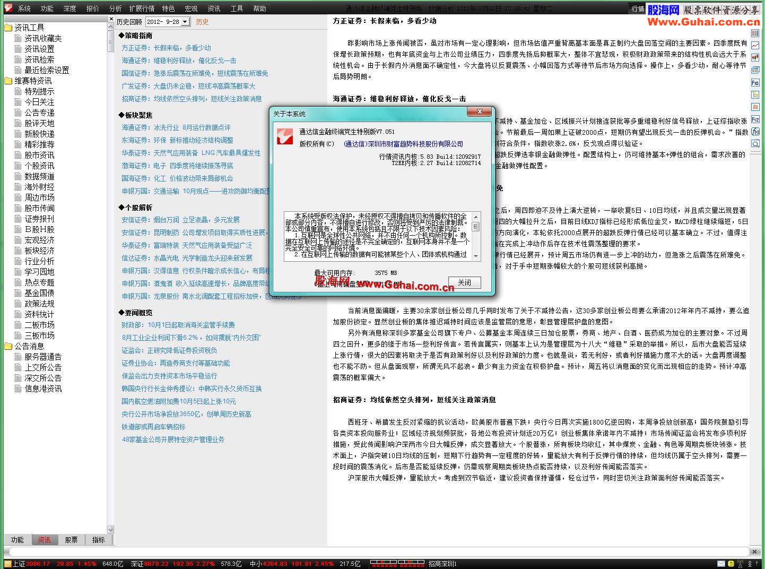Close the bottom search bar with the x
The width and height of the screenshot is (765, 569).
(x=755, y=552)
